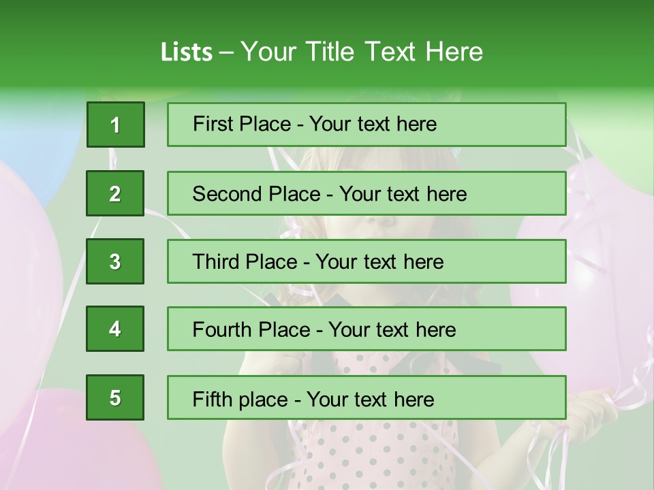Click the "First Place - Your text here" bar
The image size is (654, 490).
(367, 125)
